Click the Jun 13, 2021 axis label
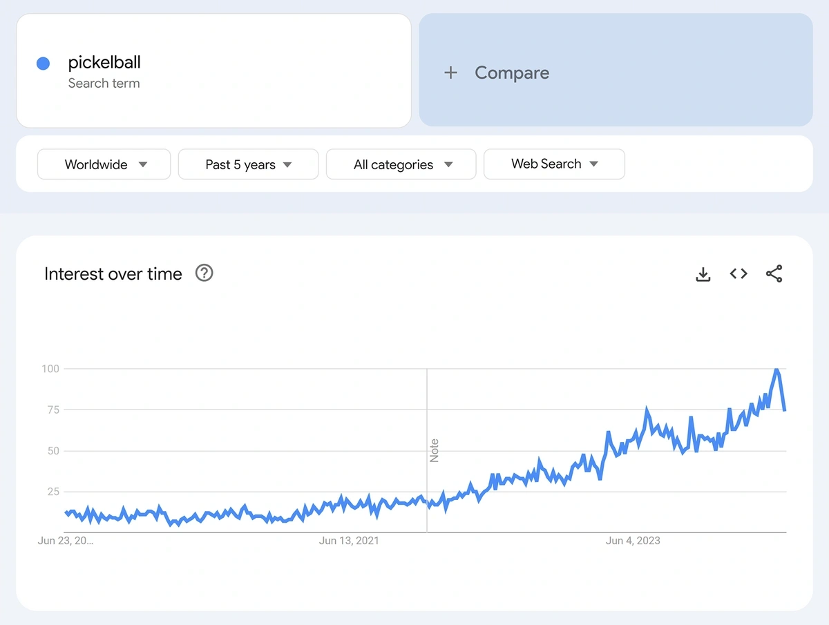Viewport: 829px width, 625px height. pyautogui.click(x=349, y=541)
